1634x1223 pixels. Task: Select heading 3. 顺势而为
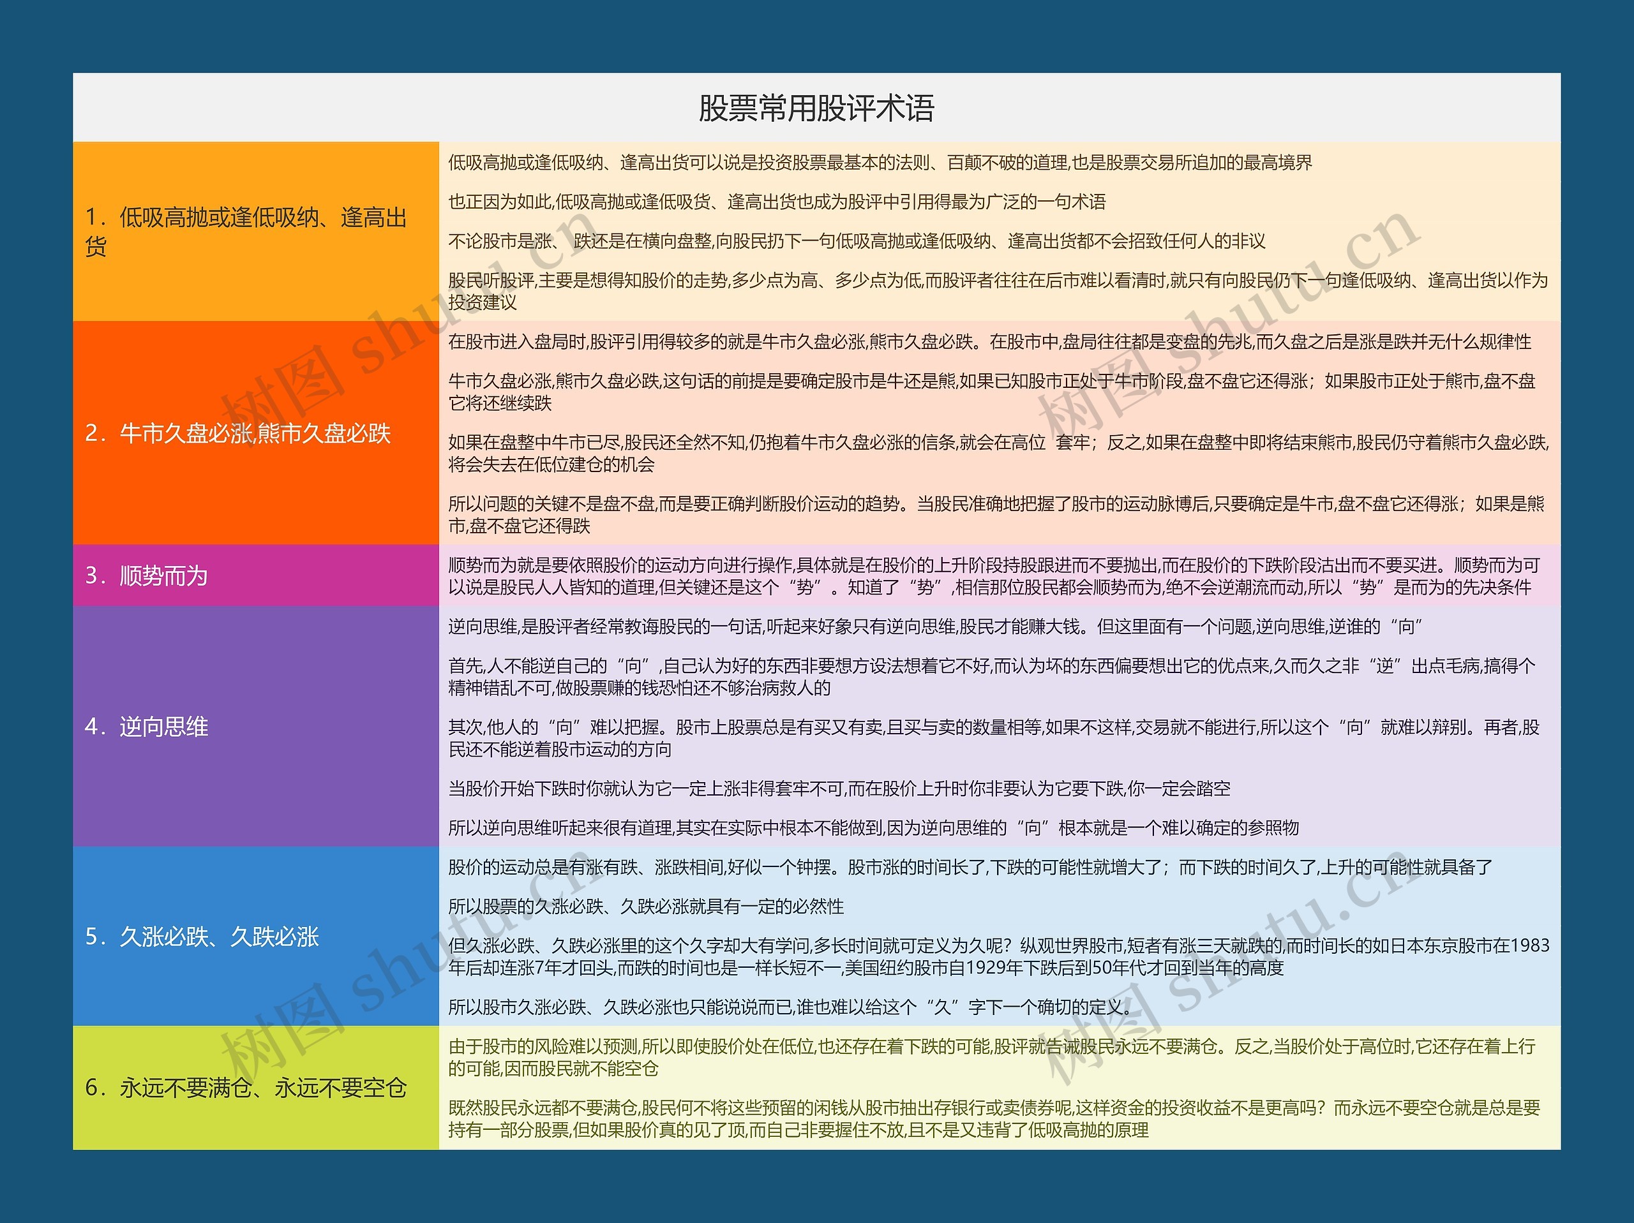point(146,575)
